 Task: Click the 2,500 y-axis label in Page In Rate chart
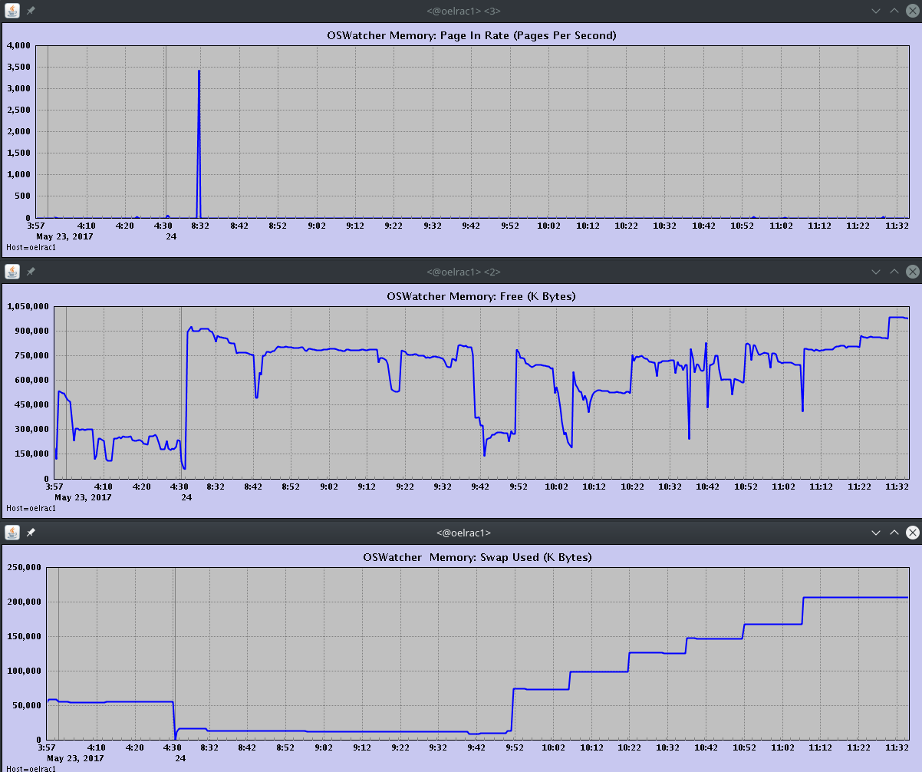(18, 110)
